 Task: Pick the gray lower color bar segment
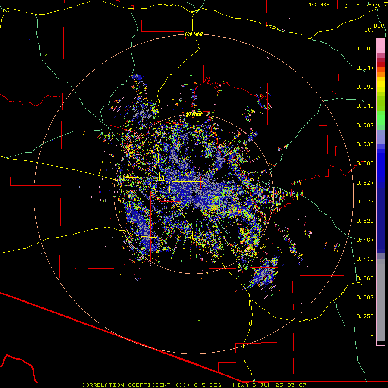[381, 300]
